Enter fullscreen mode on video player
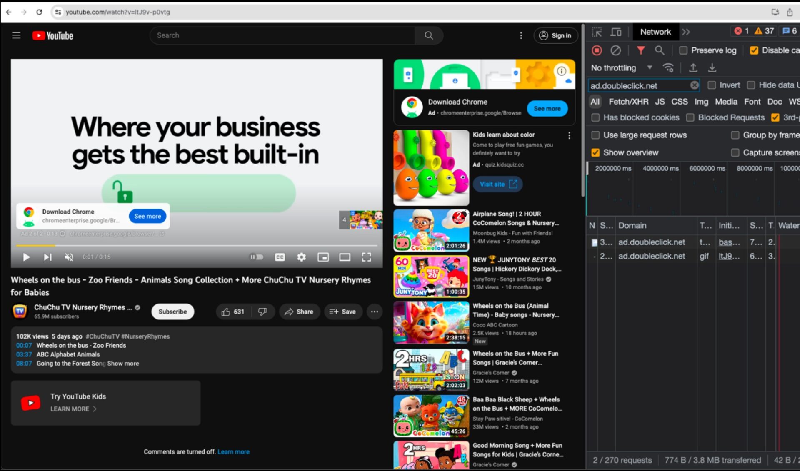This screenshot has width=800, height=471. [x=366, y=257]
